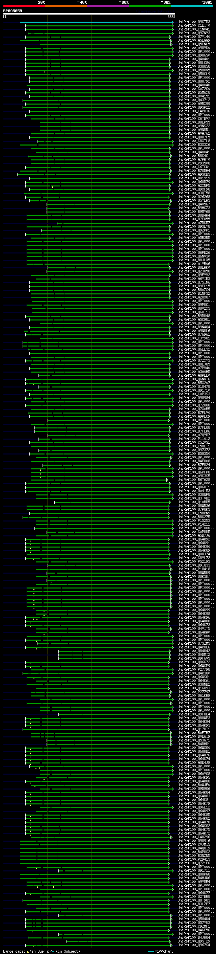Image resolution: width=216 pixels, height=954 pixels.
Task: Select the UniRef100_Q8LC80 label
Action: click(x=194, y=63)
